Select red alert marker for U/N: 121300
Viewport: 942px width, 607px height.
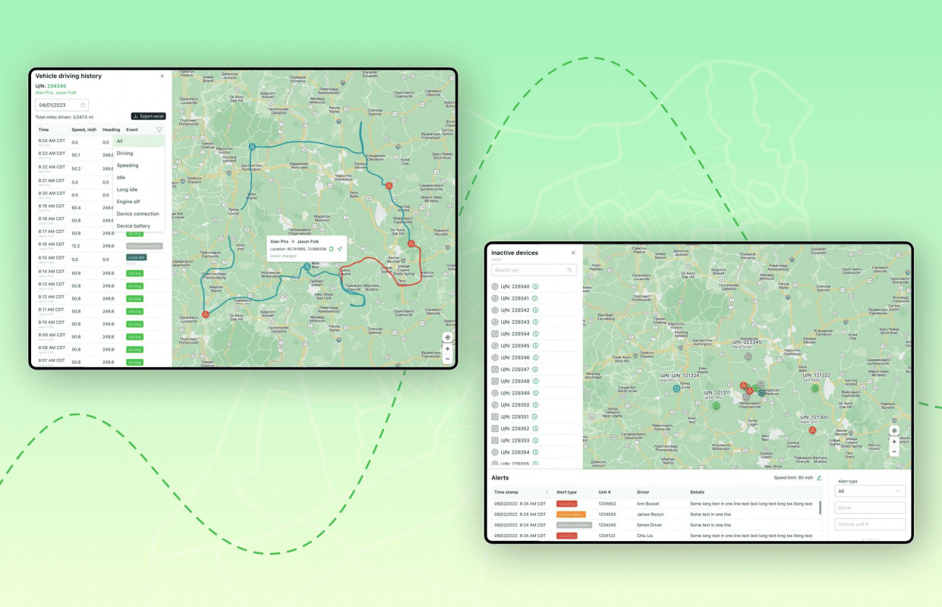coord(812,430)
